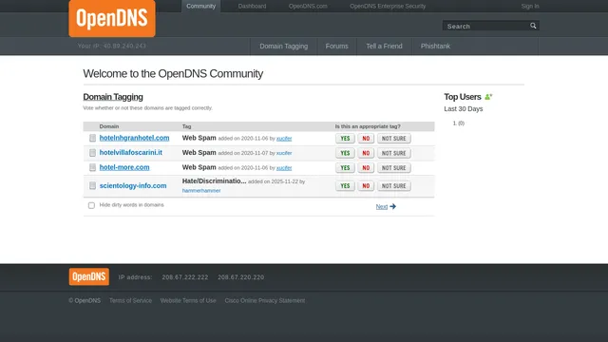608x342 pixels.
Task: Focus the Search input field
Action: tap(486, 26)
